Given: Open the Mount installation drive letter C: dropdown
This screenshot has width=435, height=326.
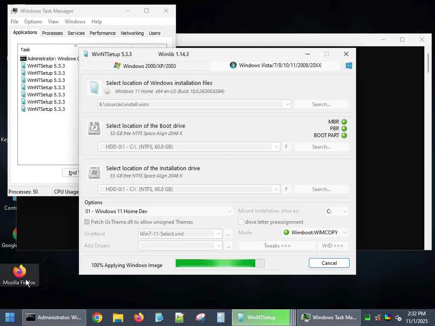Looking at the screenshot, I should [x=345, y=211].
